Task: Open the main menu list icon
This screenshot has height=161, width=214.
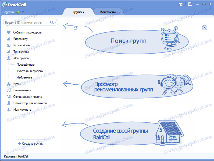Action: click(x=190, y=4)
